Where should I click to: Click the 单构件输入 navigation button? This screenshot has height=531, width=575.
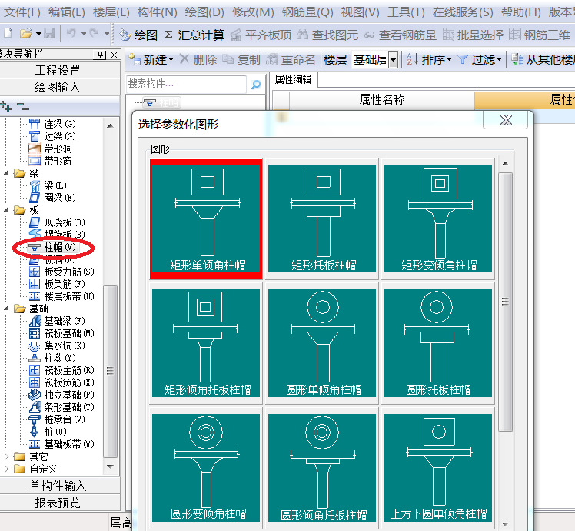tap(59, 486)
